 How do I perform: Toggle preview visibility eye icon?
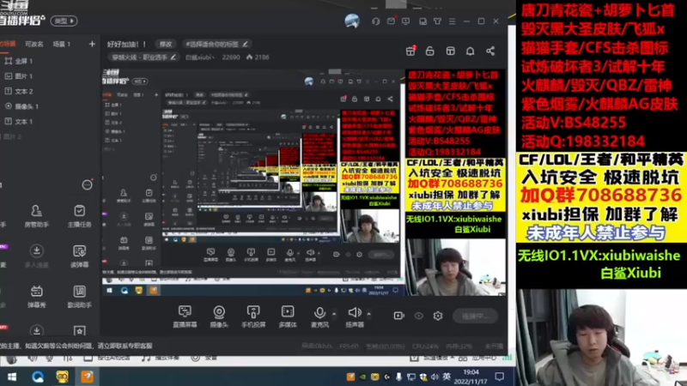point(419,316)
